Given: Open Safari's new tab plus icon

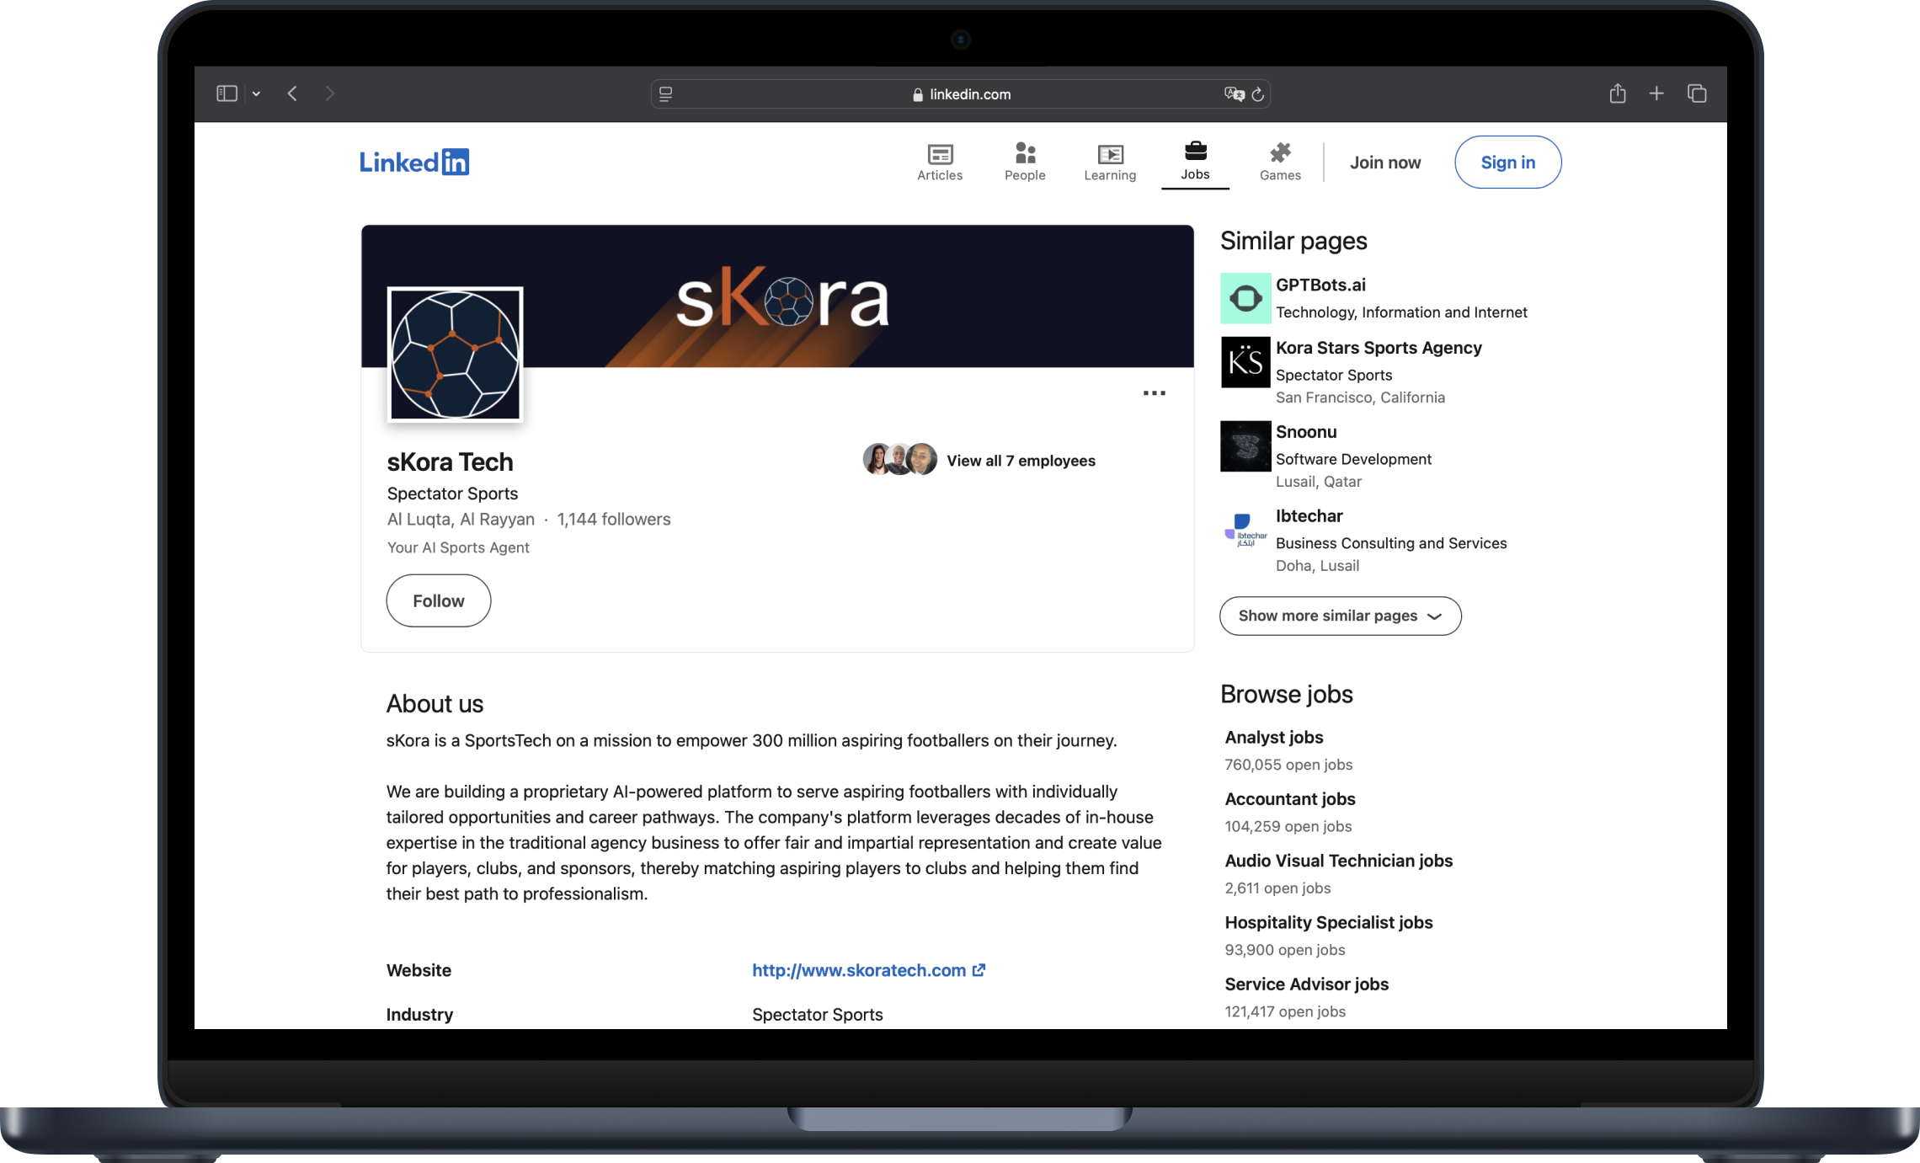Looking at the screenshot, I should pyautogui.click(x=1656, y=93).
